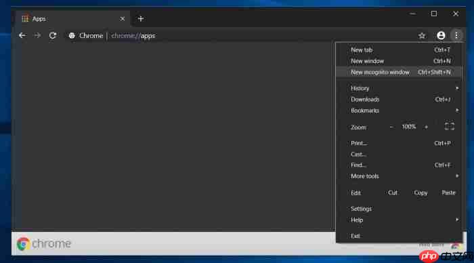Click the 100% zoom value
Screen dimensions: 474x263
point(409,127)
